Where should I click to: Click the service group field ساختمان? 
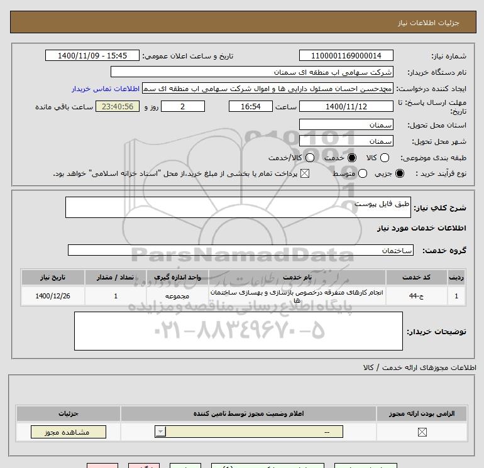(x=241, y=250)
